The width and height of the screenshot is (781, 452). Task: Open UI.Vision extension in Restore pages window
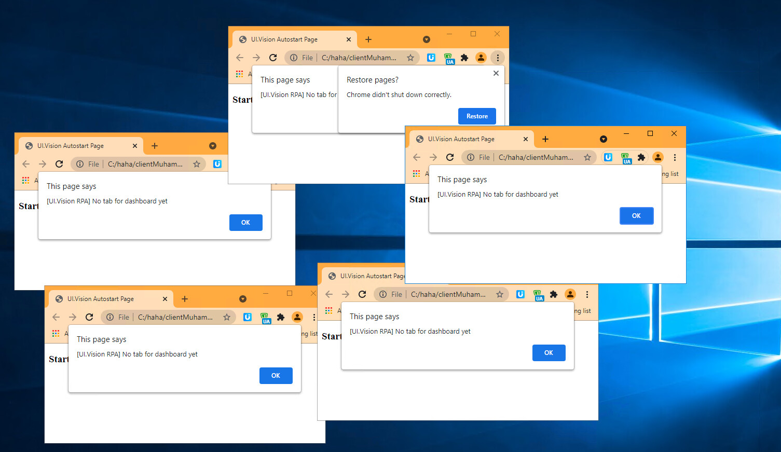click(x=431, y=58)
